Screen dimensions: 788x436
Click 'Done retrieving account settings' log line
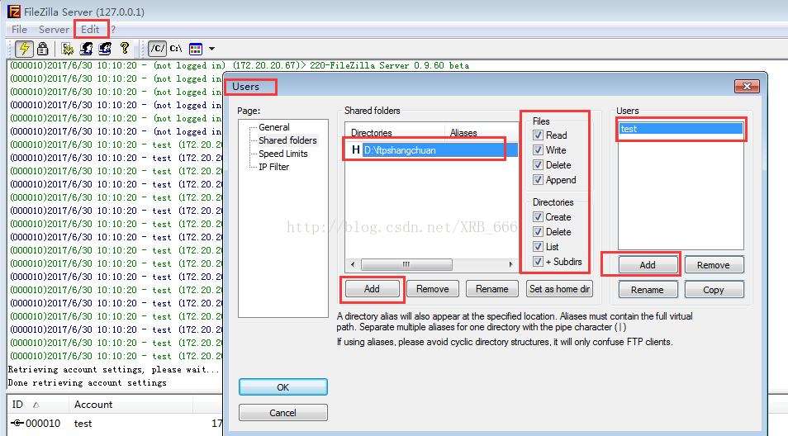coord(87,382)
